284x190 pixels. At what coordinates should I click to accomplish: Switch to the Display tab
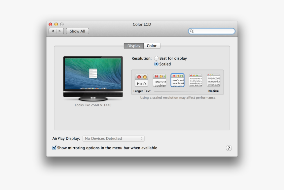tap(134, 46)
